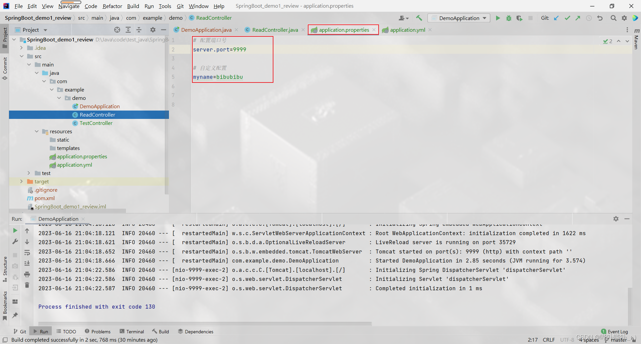Run with coverage icon in toolbar
Viewport: 641px width, 344px height.
[519, 18]
